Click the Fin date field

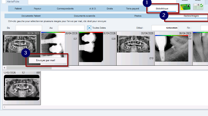tap(204, 28)
